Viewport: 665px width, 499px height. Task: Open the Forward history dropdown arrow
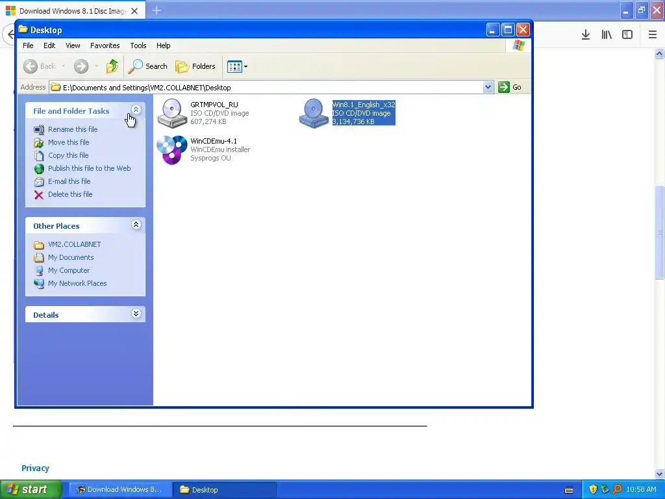pos(96,66)
